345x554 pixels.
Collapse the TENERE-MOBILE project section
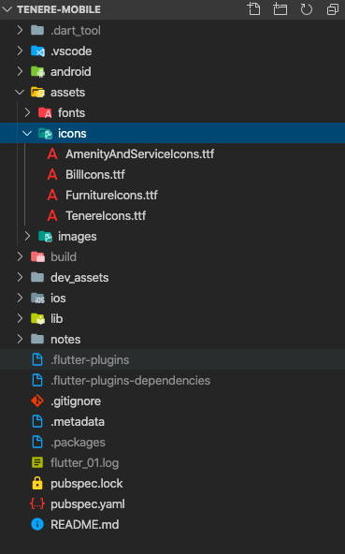7,9
